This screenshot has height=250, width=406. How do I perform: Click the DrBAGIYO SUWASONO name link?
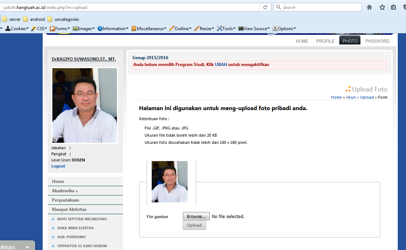coord(84,59)
